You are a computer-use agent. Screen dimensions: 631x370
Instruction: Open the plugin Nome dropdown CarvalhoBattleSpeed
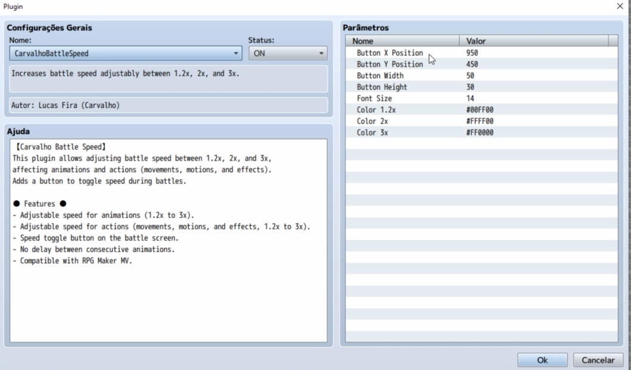[x=126, y=53]
